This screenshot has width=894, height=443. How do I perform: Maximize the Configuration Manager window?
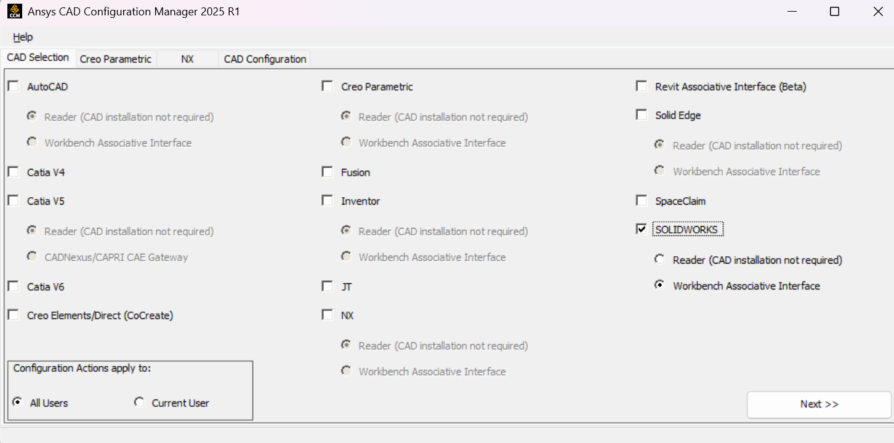(x=834, y=12)
